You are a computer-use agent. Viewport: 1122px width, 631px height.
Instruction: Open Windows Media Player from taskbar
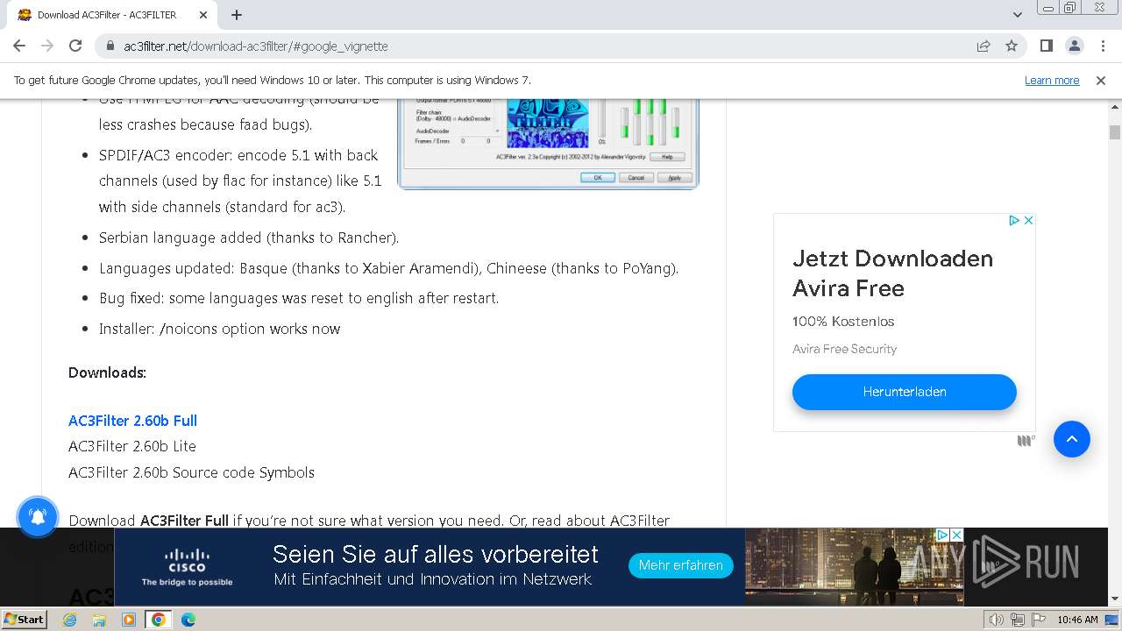129,620
